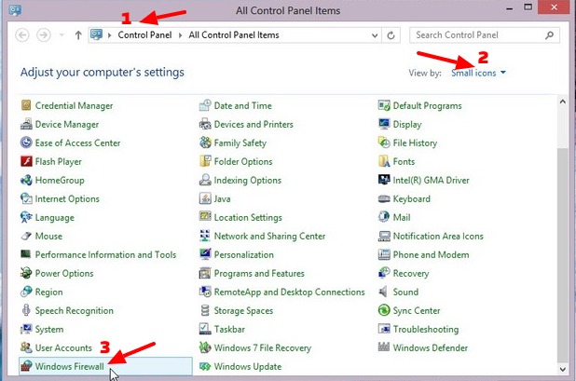Open User Accounts link

click(x=63, y=347)
